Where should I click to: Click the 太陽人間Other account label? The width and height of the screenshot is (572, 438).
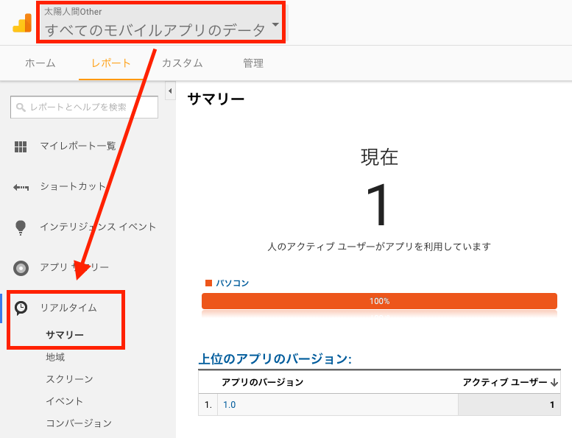73,12
